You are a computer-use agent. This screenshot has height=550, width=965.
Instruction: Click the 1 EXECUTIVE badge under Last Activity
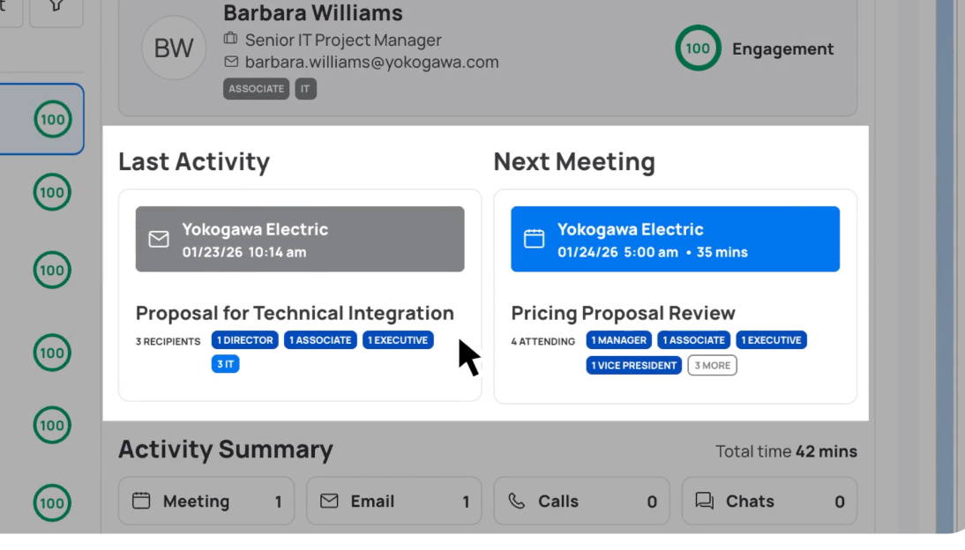pos(398,340)
